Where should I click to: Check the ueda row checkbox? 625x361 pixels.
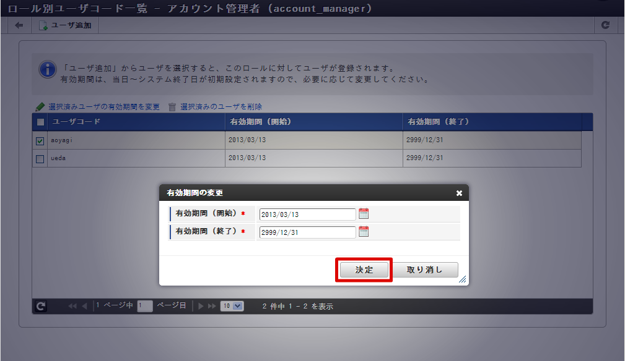pos(40,159)
